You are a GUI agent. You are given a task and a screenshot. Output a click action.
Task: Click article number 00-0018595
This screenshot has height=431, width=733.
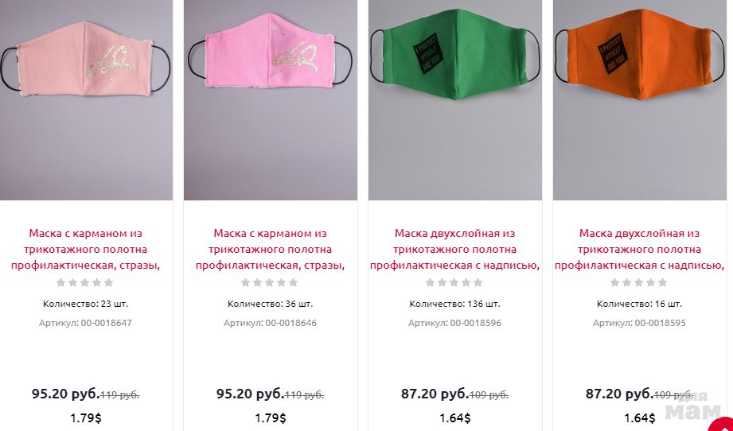click(x=660, y=323)
